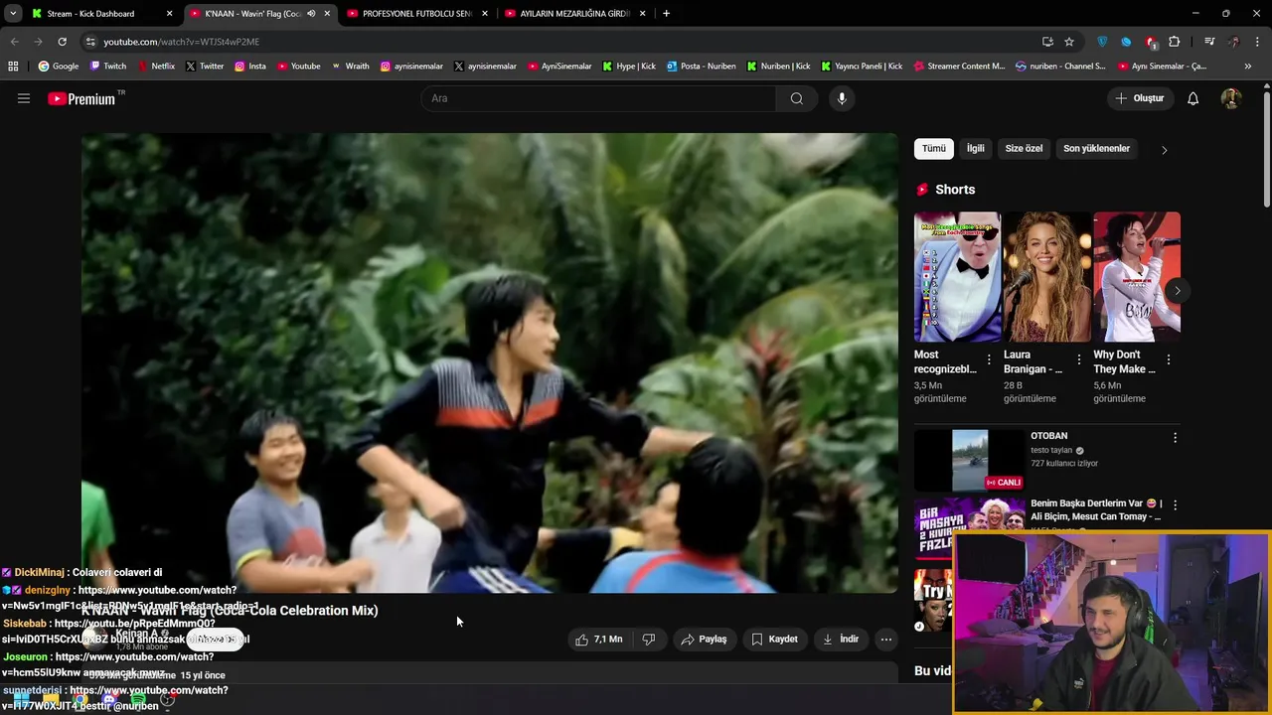This screenshot has width=1272, height=715.
Task: Select the Size özel filter chip
Action: pos(1024,149)
